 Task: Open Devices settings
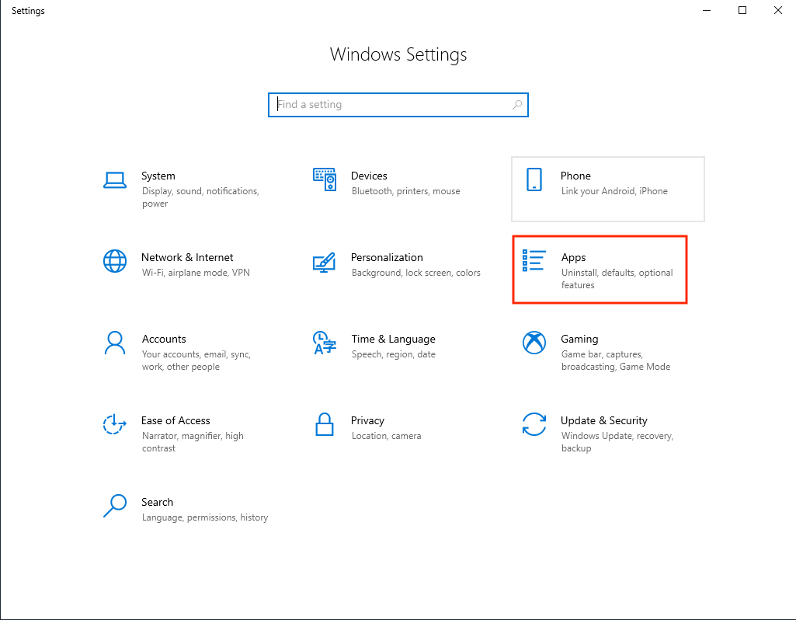click(369, 176)
